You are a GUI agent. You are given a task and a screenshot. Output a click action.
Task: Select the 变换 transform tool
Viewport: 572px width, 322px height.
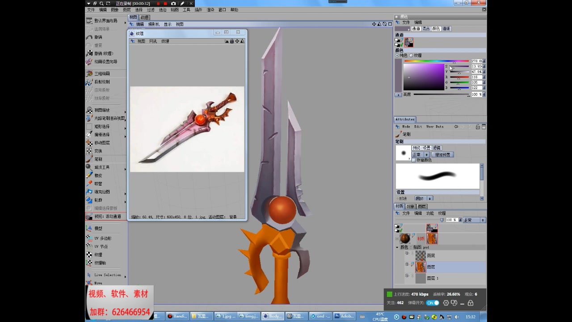(98, 150)
